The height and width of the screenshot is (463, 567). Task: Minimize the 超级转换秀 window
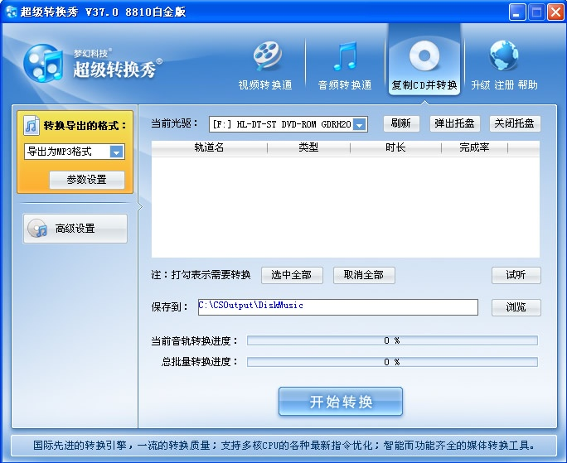click(x=517, y=12)
